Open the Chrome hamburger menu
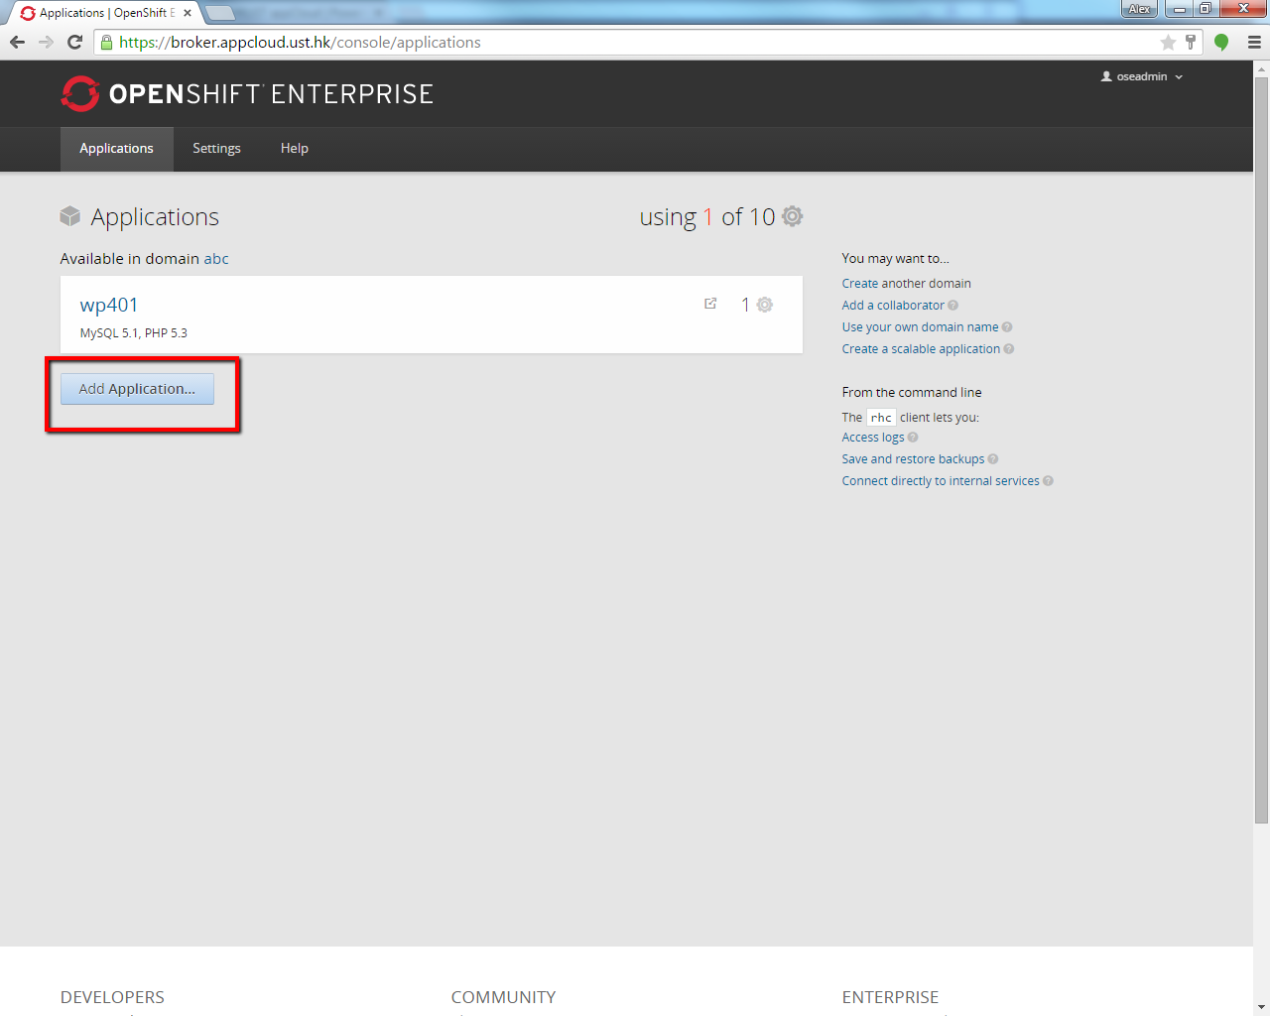This screenshot has width=1270, height=1016. (1254, 43)
